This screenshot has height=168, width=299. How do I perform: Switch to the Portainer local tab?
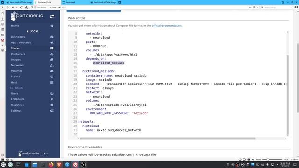[x=47, y=2]
